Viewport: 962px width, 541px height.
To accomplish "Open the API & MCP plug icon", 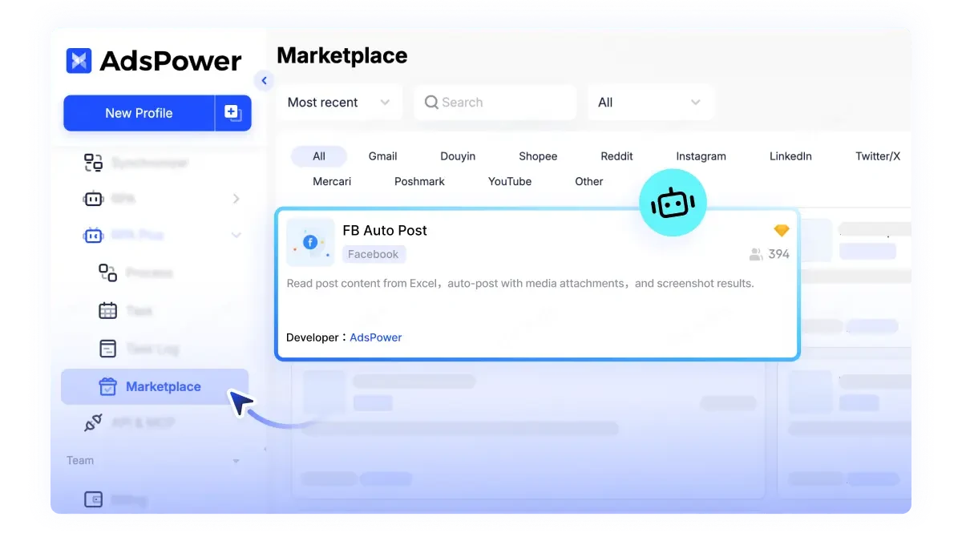I will 94,423.
